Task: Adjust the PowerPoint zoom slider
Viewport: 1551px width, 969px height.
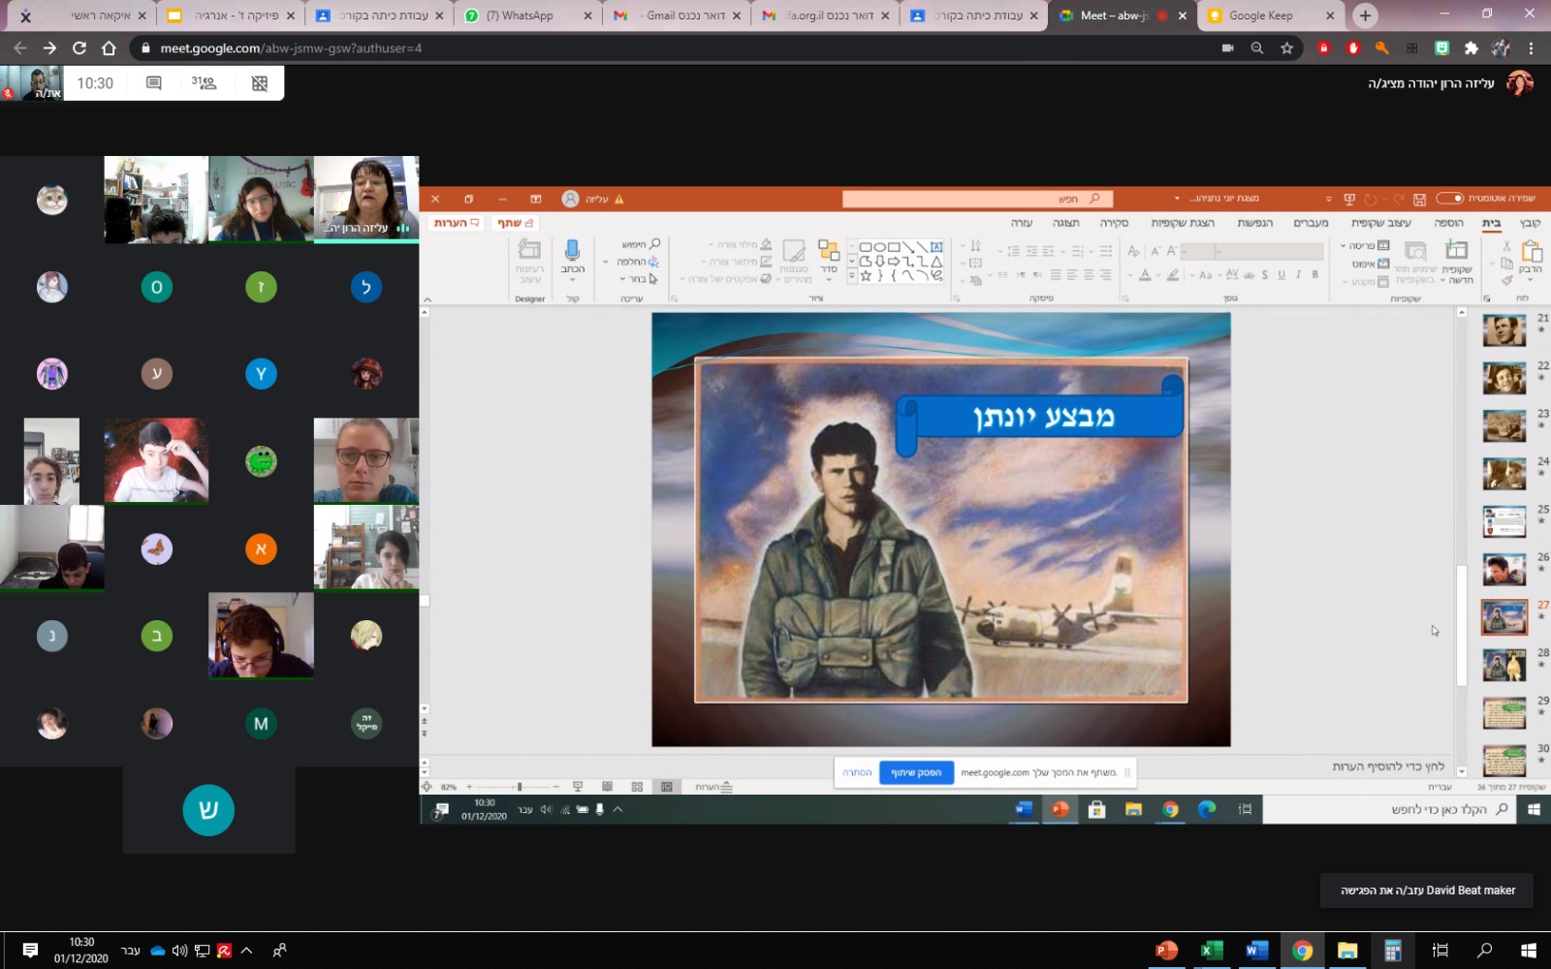Action: (x=520, y=787)
